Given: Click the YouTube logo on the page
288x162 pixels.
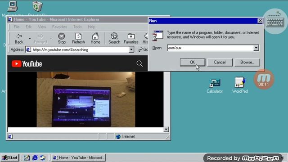Looking at the screenshot, I should (x=27, y=64).
